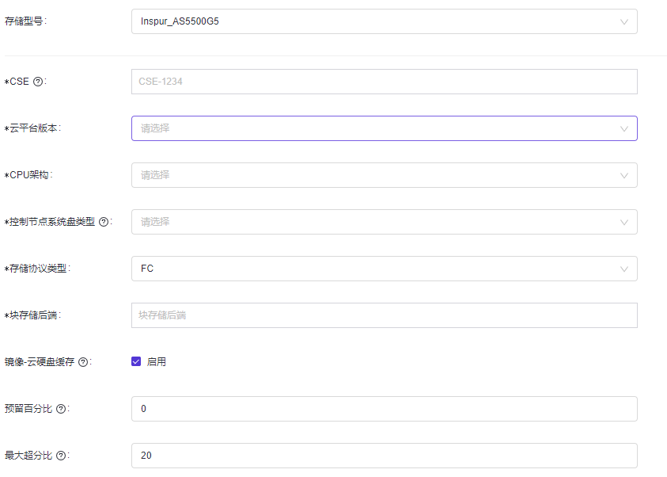Open the 控制节点系统盘类型 select box
The height and width of the screenshot is (477, 667).
(x=372, y=222)
